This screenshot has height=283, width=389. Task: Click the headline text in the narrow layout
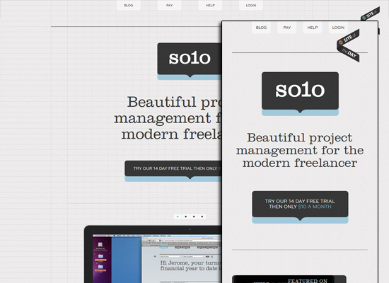click(300, 150)
